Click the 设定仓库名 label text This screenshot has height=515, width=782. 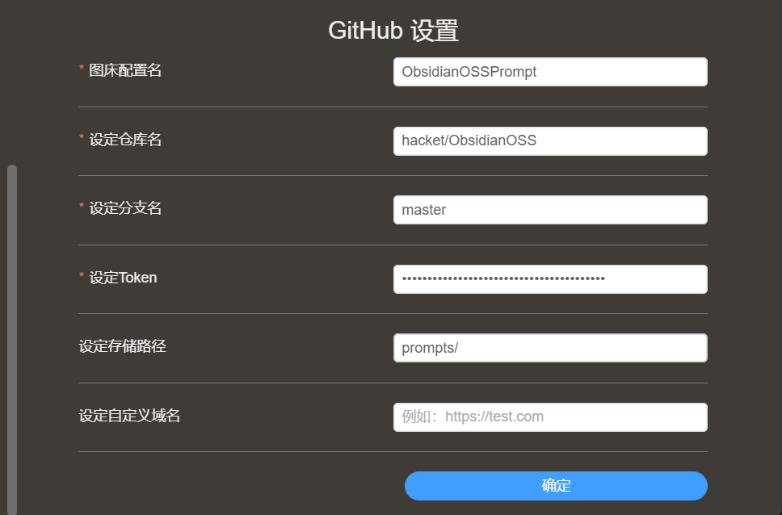[125, 140]
